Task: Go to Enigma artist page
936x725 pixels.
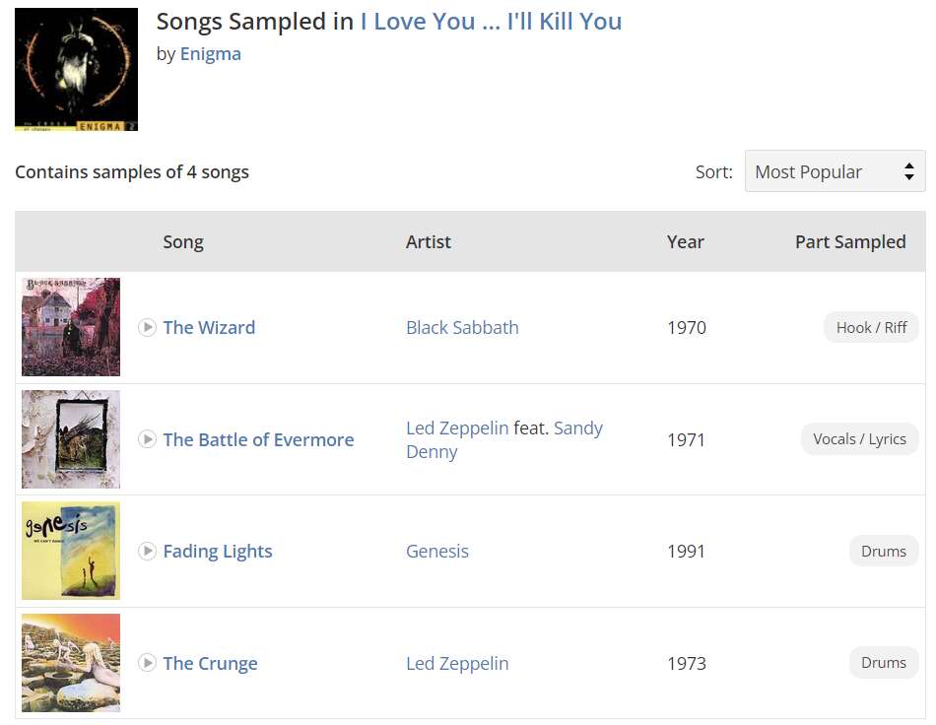Action: click(210, 54)
